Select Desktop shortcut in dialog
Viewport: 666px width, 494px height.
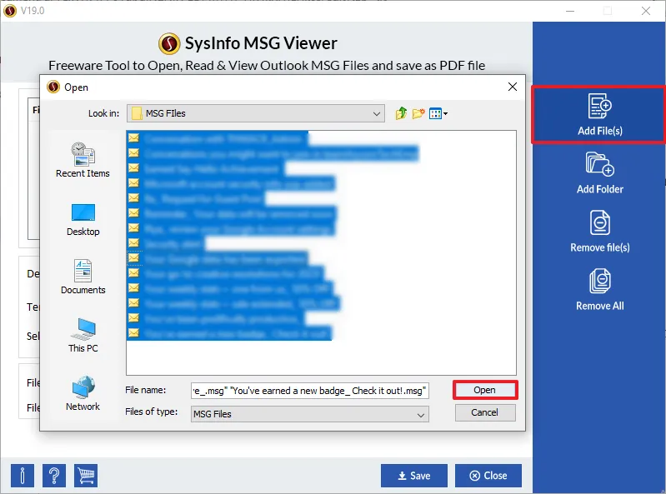83,220
